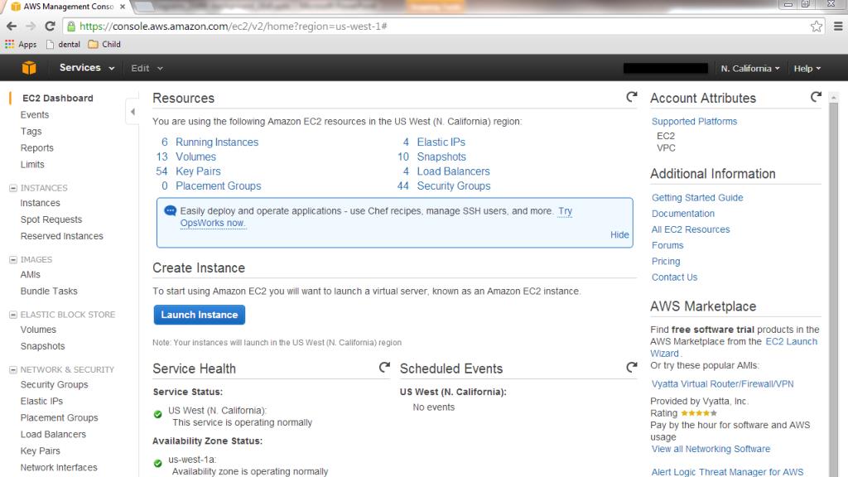Collapse the IMAGES sidebar group
The width and height of the screenshot is (848, 477).
click(x=13, y=259)
